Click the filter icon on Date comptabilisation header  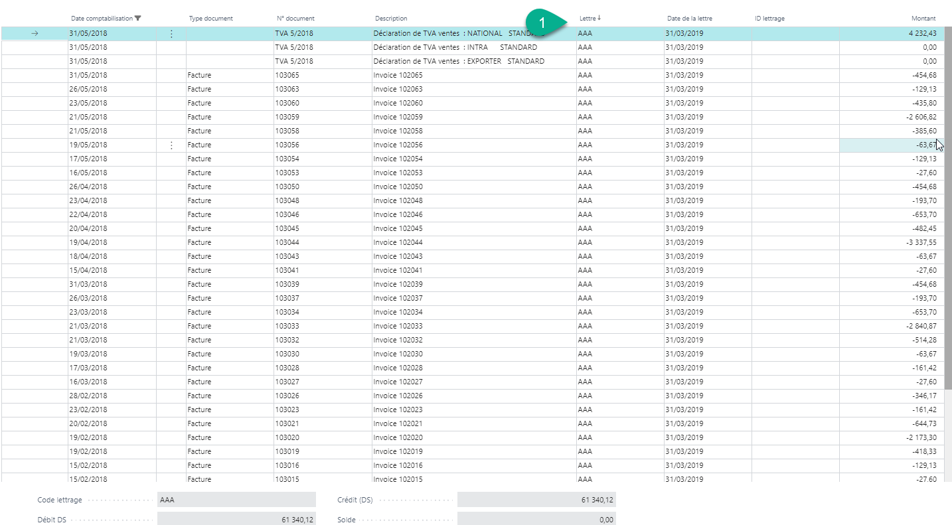point(138,19)
